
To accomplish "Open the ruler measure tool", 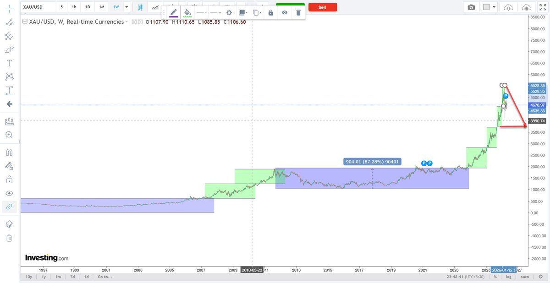I will tap(9, 121).
